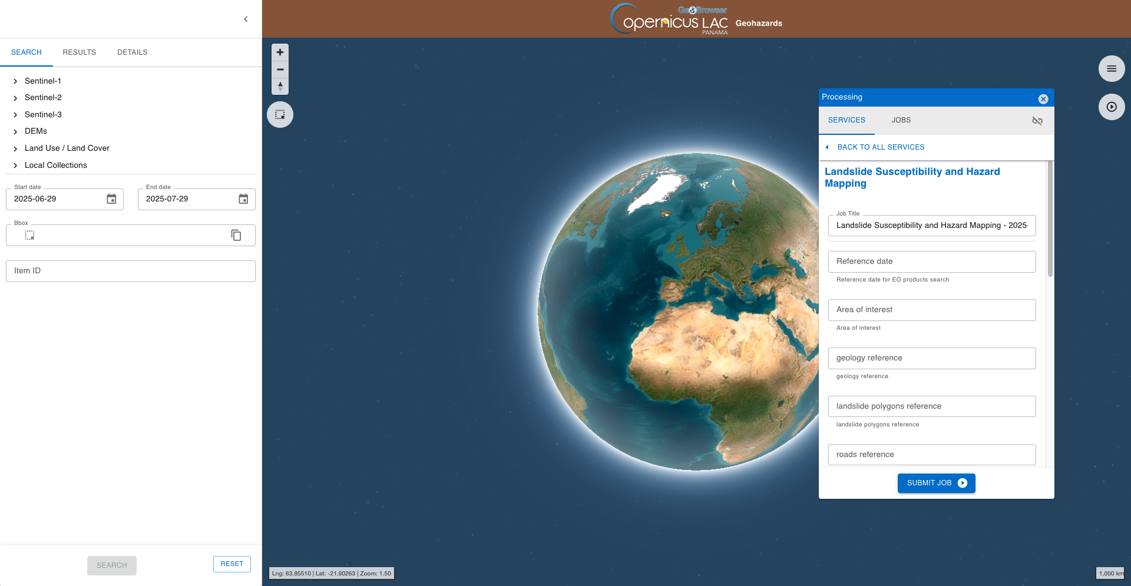Expand Land Use / Land Cover collection
The width and height of the screenshot is (1131, 586).
coord(15,148)
